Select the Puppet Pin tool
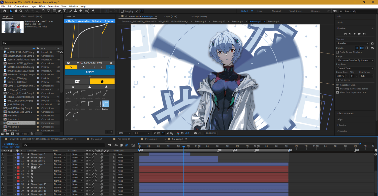 coord(93,11)
